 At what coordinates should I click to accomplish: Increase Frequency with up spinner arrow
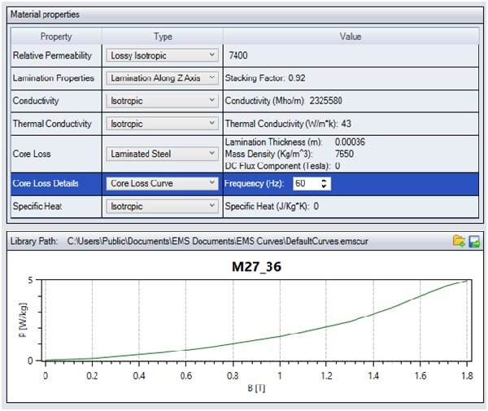[x=324, y=181]
